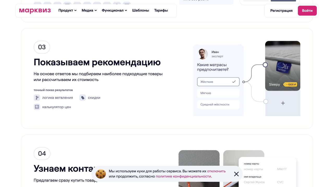Click the Sleepy mattress product card

pyautogui.click(x=283, y=66)
